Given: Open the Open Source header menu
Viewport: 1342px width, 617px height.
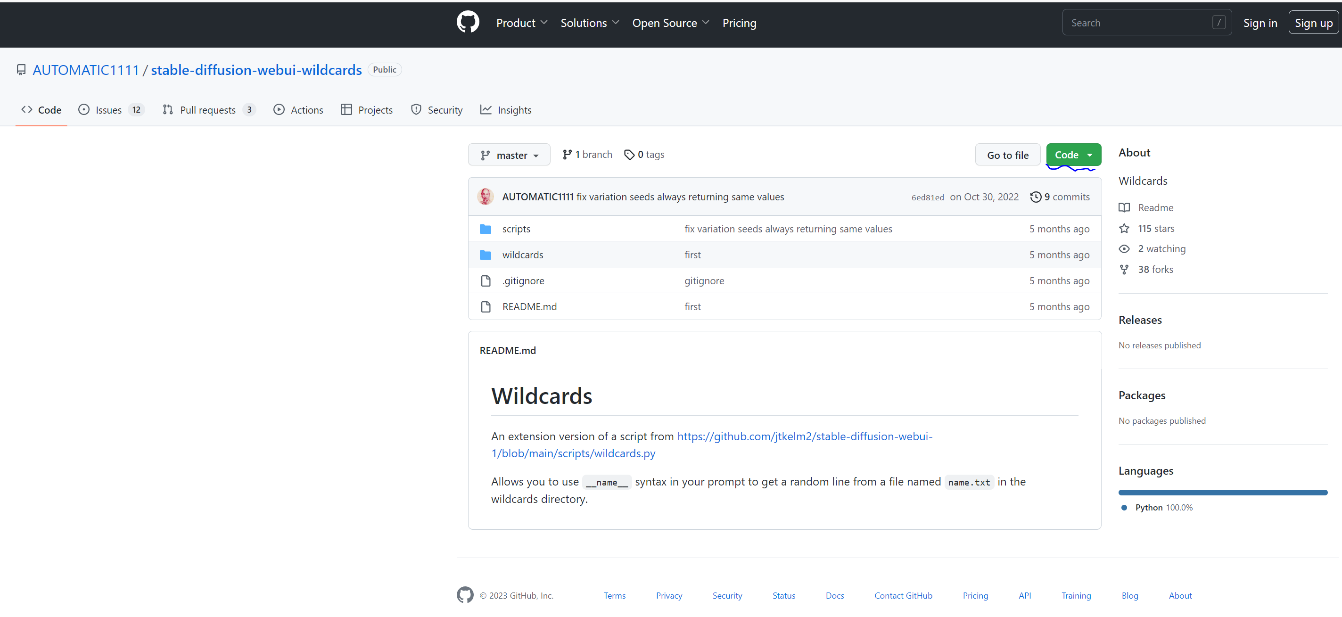Looking at the screenshot, I should point(670,23).
